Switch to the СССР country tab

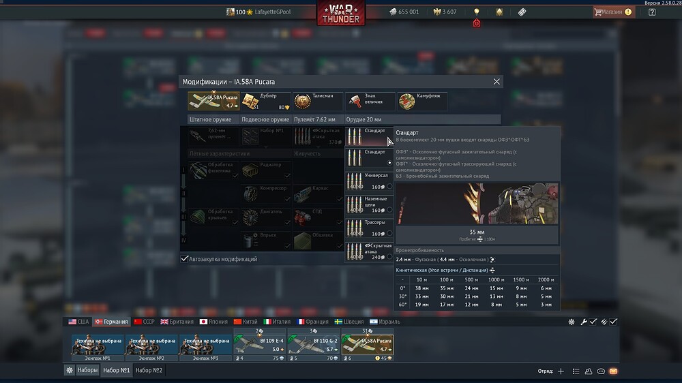pyautogui.click(x=144, y=322)
